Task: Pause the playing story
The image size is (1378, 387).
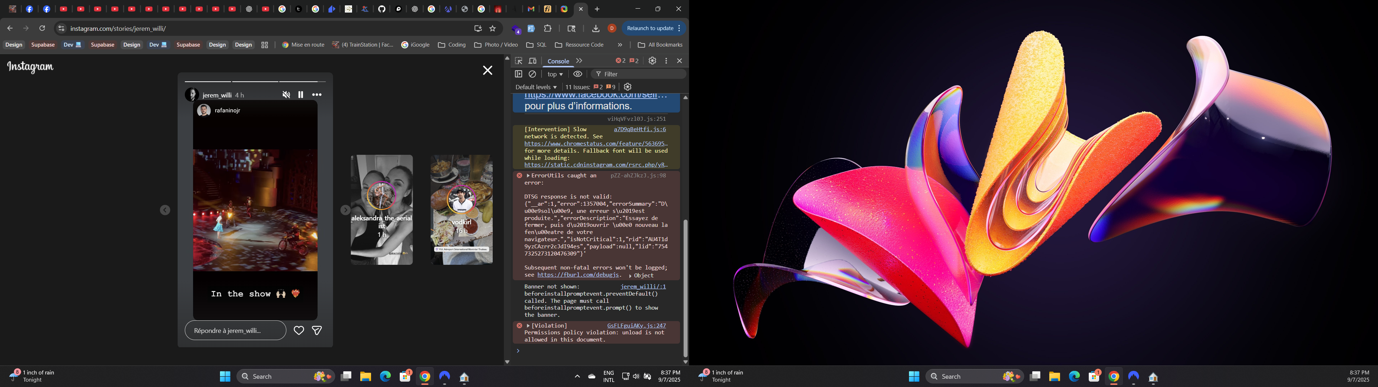Action: [301, 95]
